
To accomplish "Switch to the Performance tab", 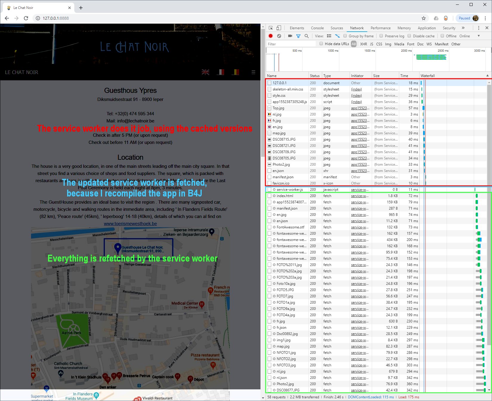I will click(x=380, y=28).
